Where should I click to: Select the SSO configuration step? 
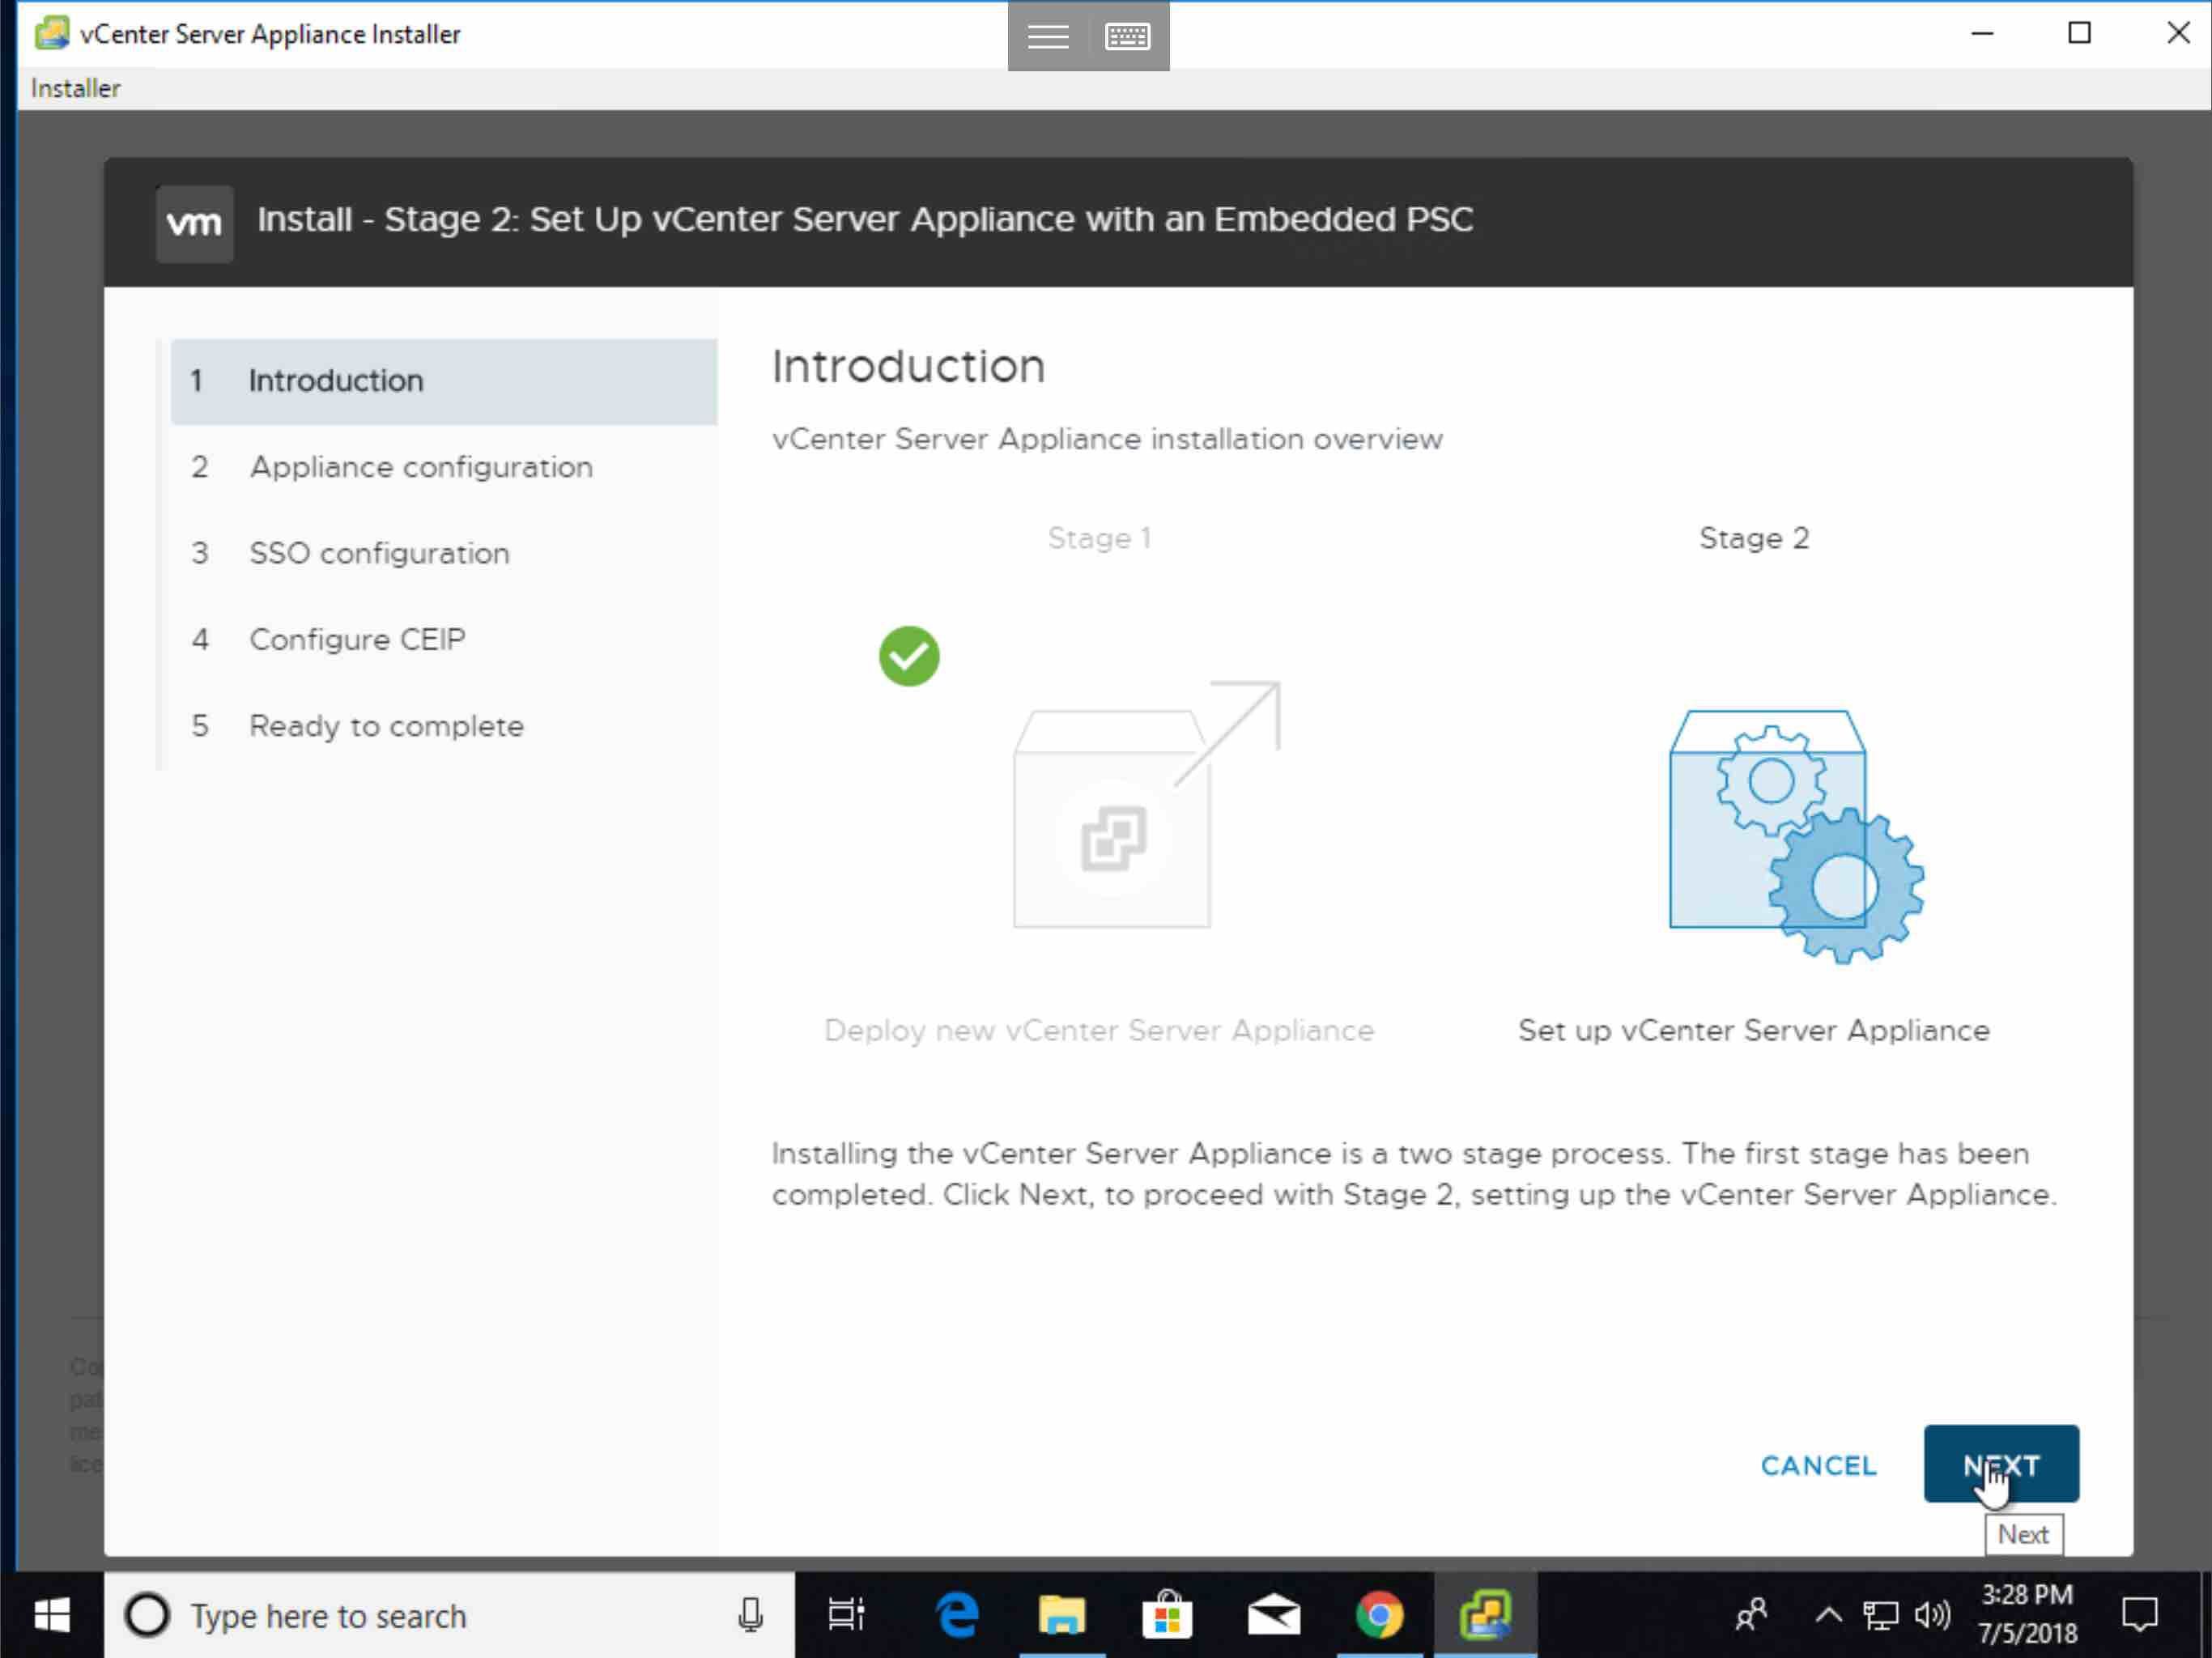tap(443, 553)
